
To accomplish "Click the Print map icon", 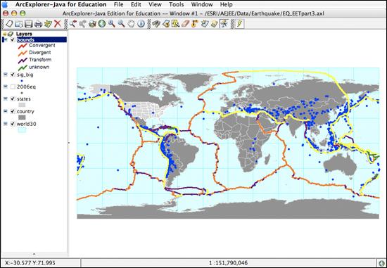I will (x=38, y=24).
